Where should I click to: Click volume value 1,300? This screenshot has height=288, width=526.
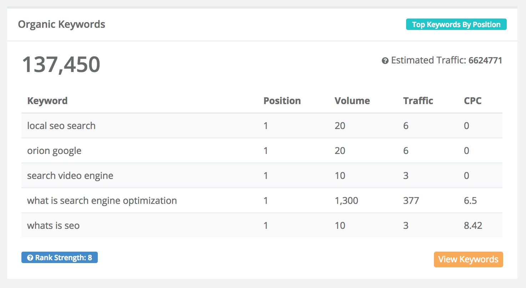[347, 201]
